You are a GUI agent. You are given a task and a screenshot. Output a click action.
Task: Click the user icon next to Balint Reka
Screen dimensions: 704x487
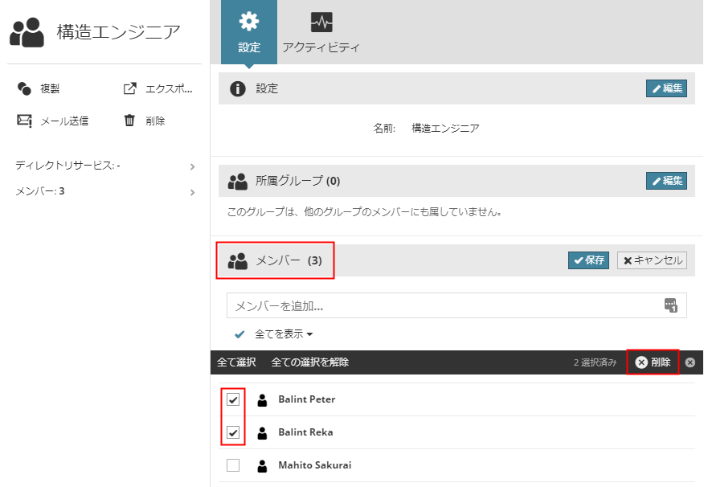click(x=262, y=432)
